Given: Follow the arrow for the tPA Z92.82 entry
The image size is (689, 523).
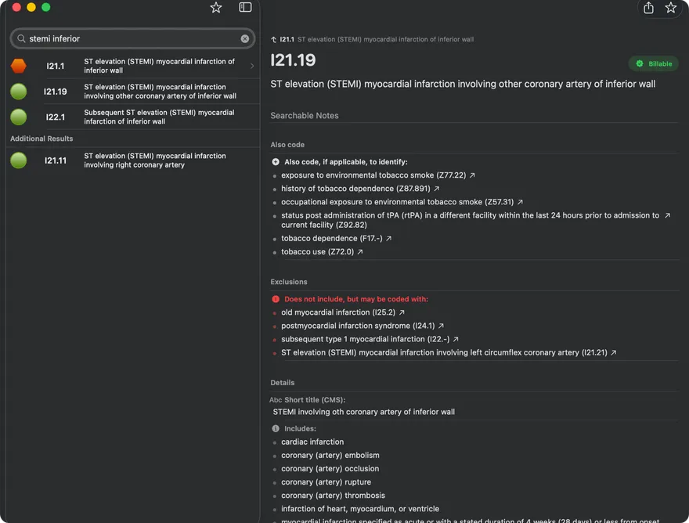Looking at the screenshot, I should (667, 215).
